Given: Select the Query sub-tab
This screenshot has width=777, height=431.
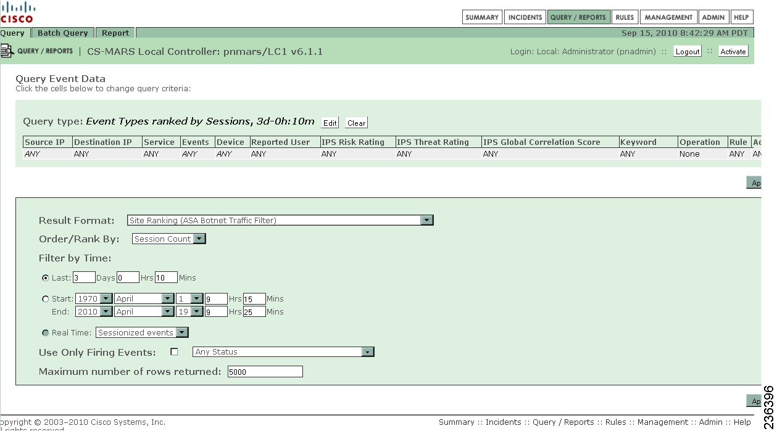Looking at the screenshot, I should (x=13, y=33).
